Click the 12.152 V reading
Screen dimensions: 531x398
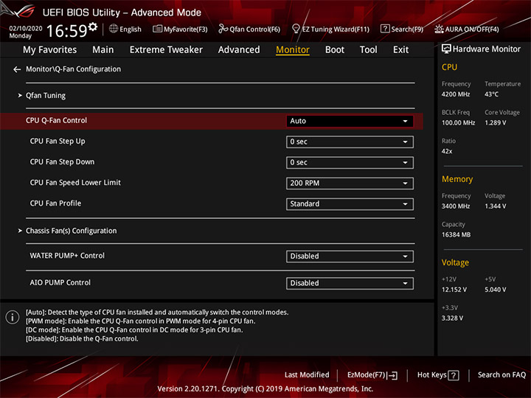[x=454, y=290]
